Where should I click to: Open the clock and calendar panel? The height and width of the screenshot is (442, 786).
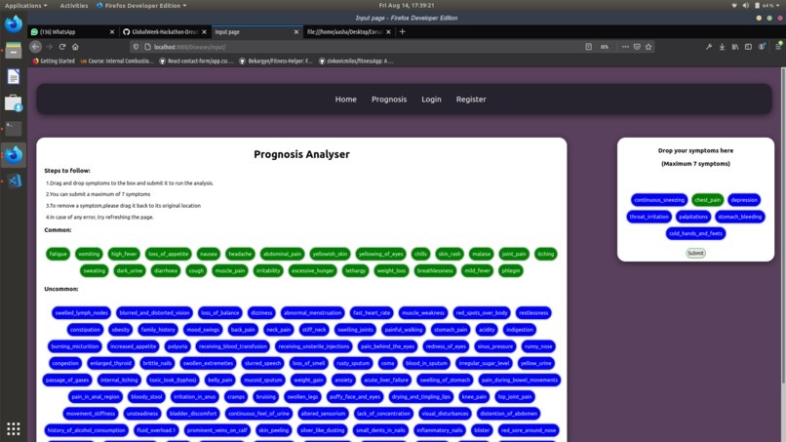tap(407, 6)
